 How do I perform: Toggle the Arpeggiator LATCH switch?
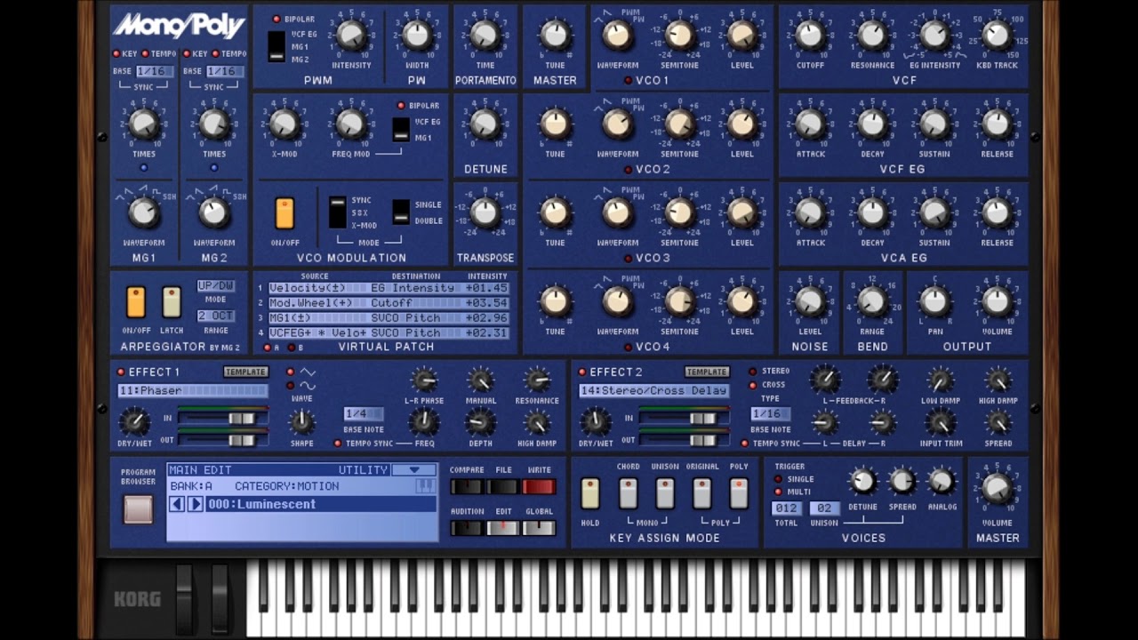click(x=172, y=302)
